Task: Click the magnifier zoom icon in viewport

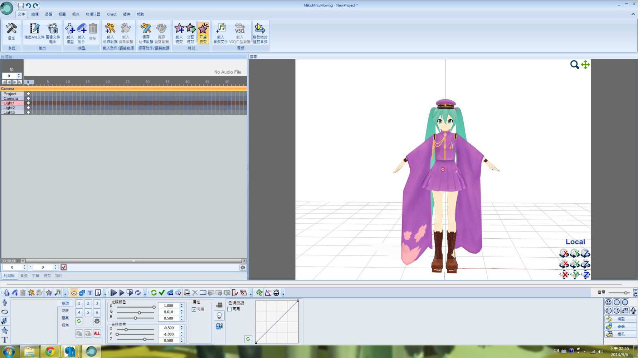Action: coord(574,65)
